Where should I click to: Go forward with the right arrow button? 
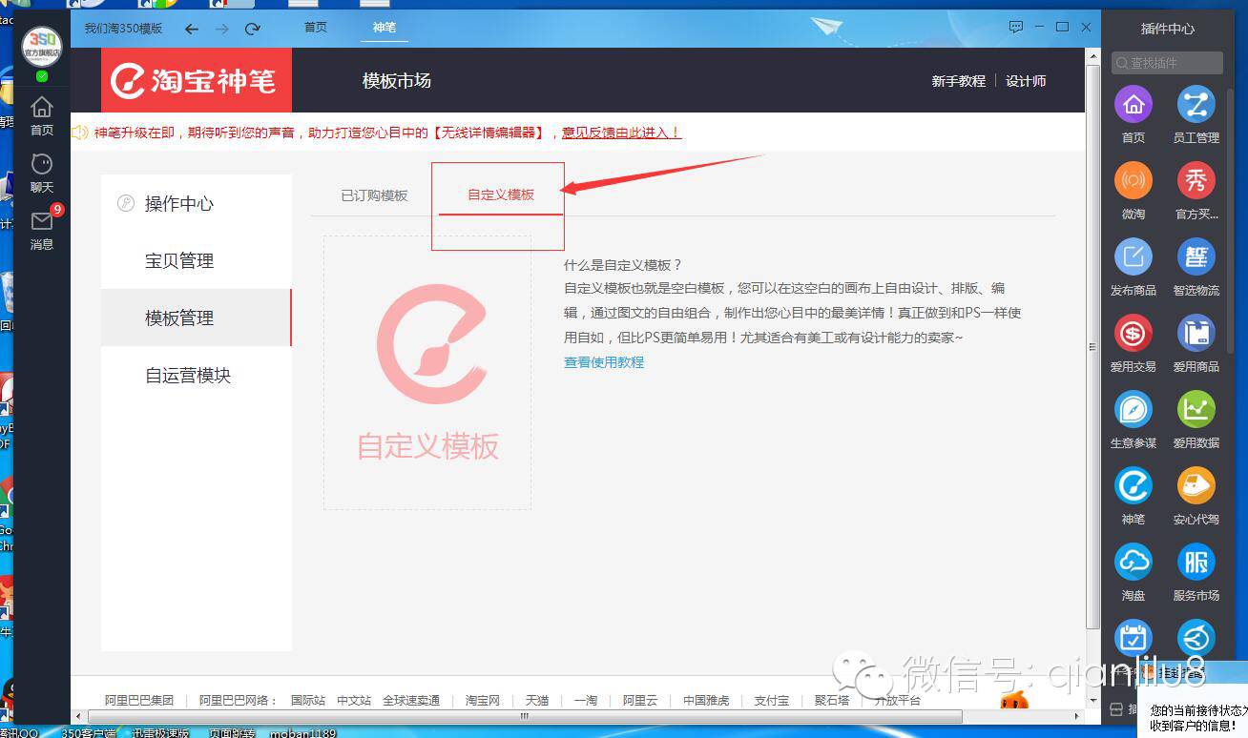(222, 29)
